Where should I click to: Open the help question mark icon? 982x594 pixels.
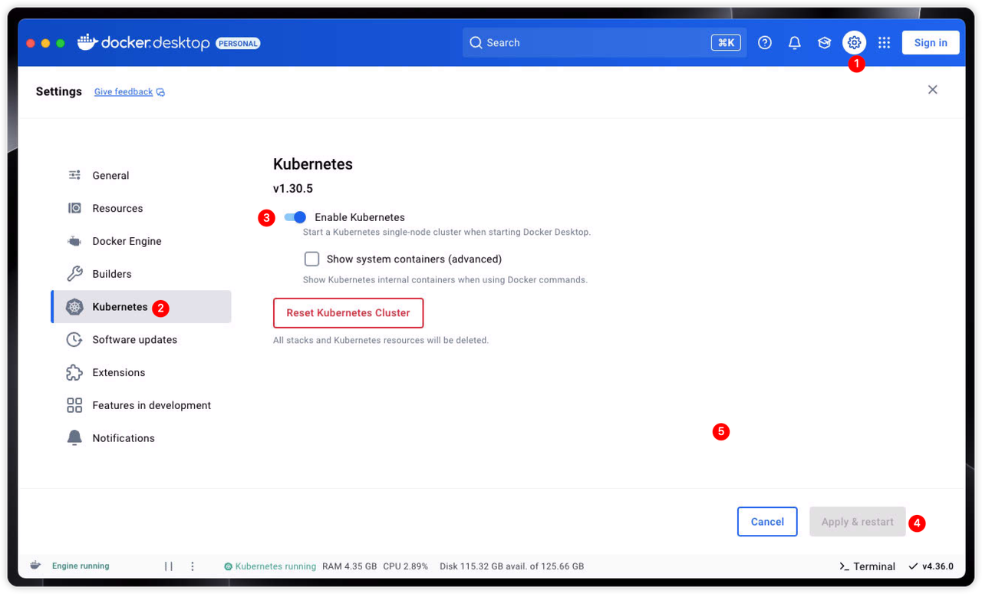coord(765,43)
